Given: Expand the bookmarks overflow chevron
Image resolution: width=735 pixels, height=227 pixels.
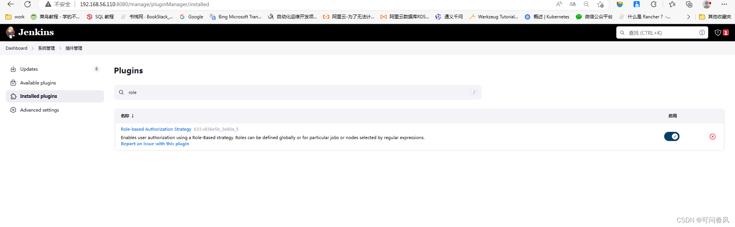Looking at the screenshot, I should pyautogui.click(x=688, y=17).
